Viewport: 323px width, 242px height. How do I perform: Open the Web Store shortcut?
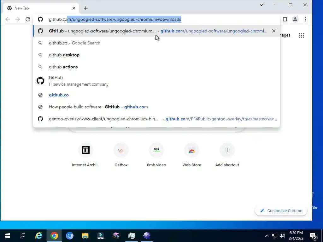tap(192, 155)
